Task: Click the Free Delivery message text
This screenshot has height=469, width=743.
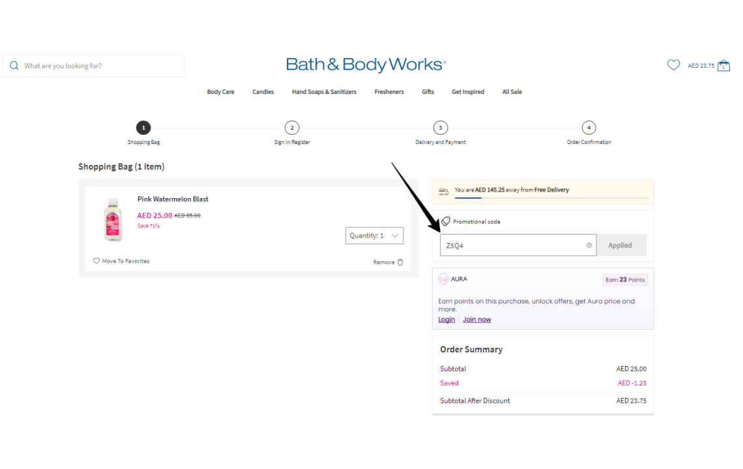Action: 512,190
